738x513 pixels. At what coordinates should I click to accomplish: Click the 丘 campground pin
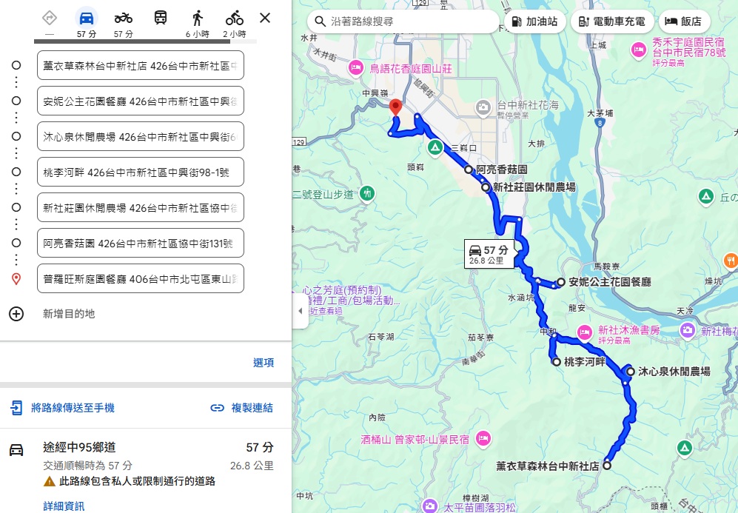[705, 196]
